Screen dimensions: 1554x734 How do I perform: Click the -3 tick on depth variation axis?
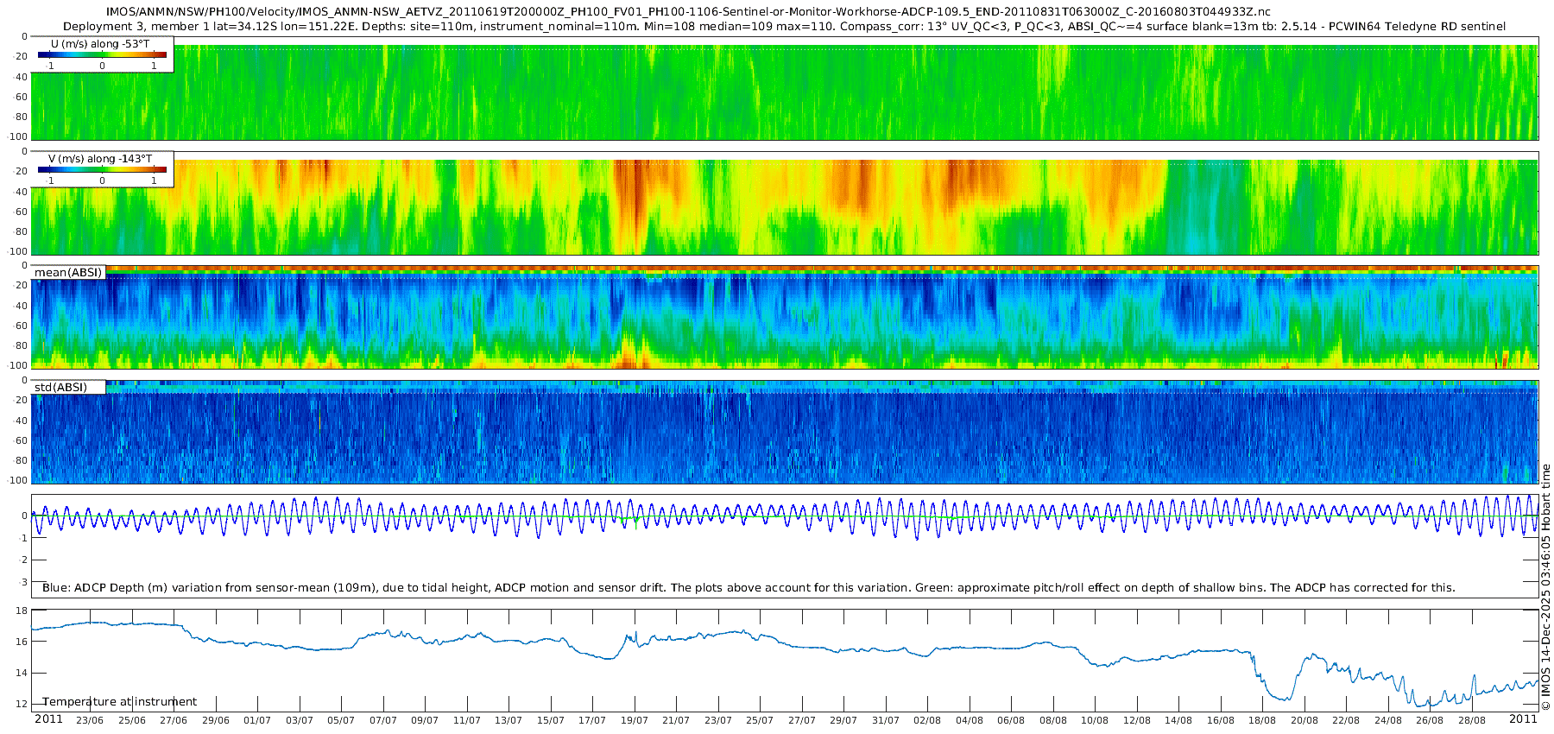(22, 582)
